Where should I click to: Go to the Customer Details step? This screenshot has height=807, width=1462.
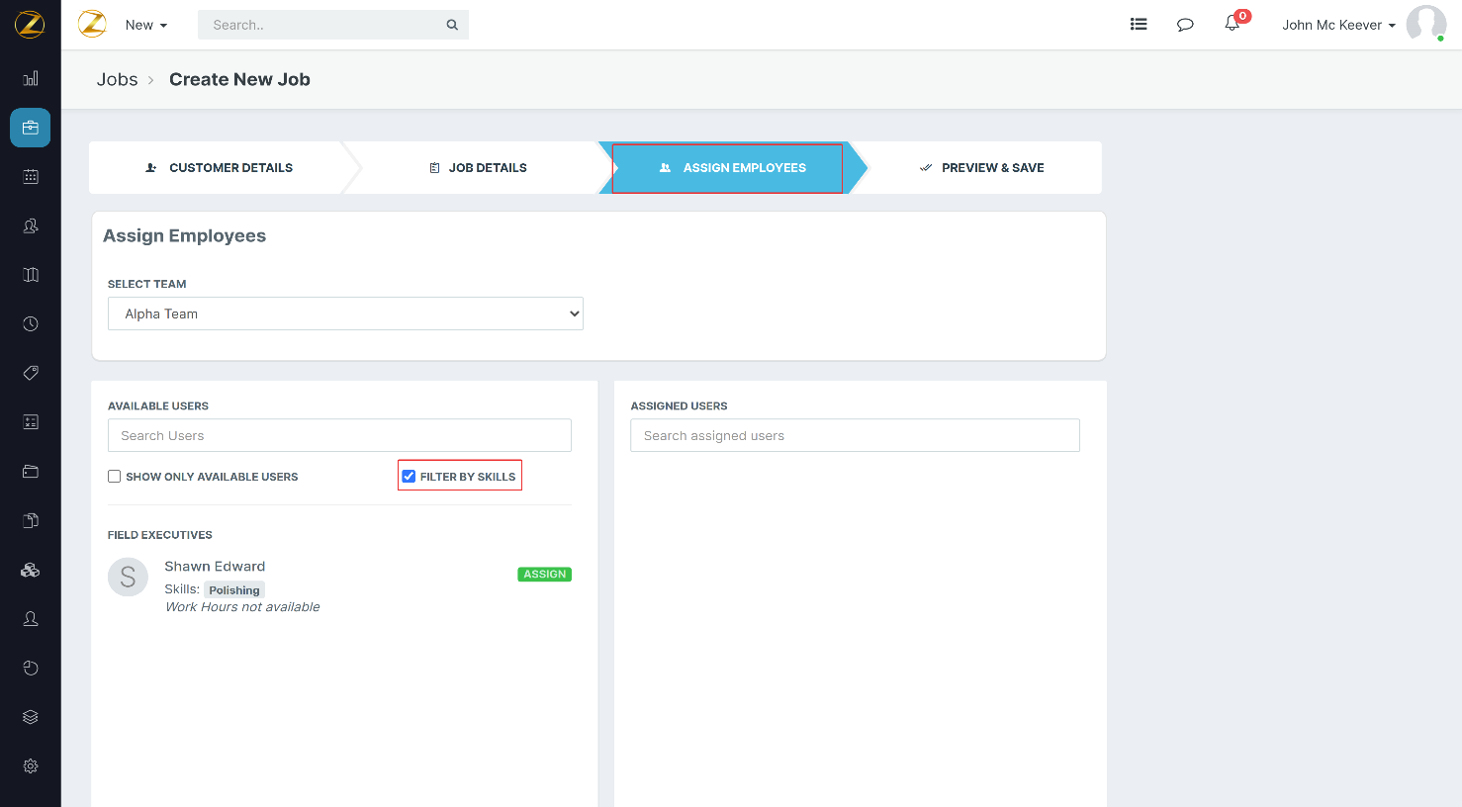coord(219,168)
